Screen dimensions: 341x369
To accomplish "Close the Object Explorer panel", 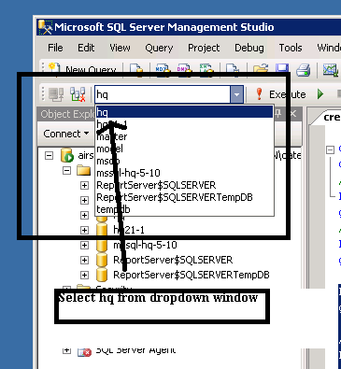I will (293, 114).
